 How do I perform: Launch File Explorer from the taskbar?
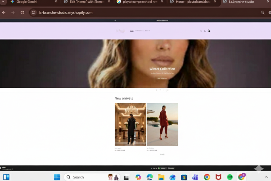(161, 177)
